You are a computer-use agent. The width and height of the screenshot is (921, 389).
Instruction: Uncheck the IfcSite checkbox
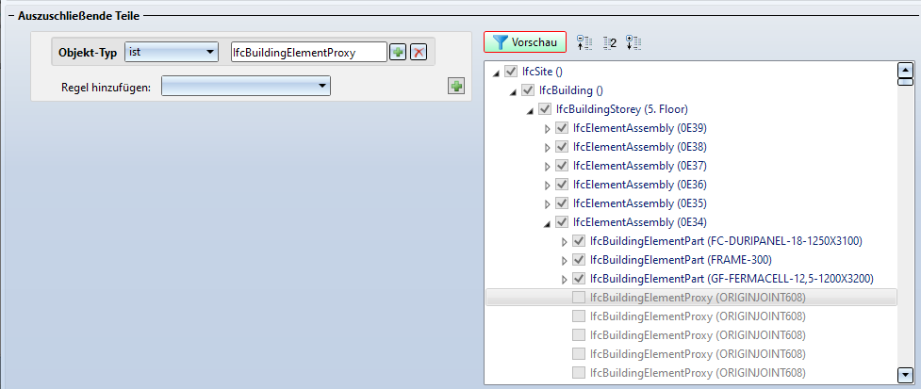pyautogui.click(x=510, y=73)
